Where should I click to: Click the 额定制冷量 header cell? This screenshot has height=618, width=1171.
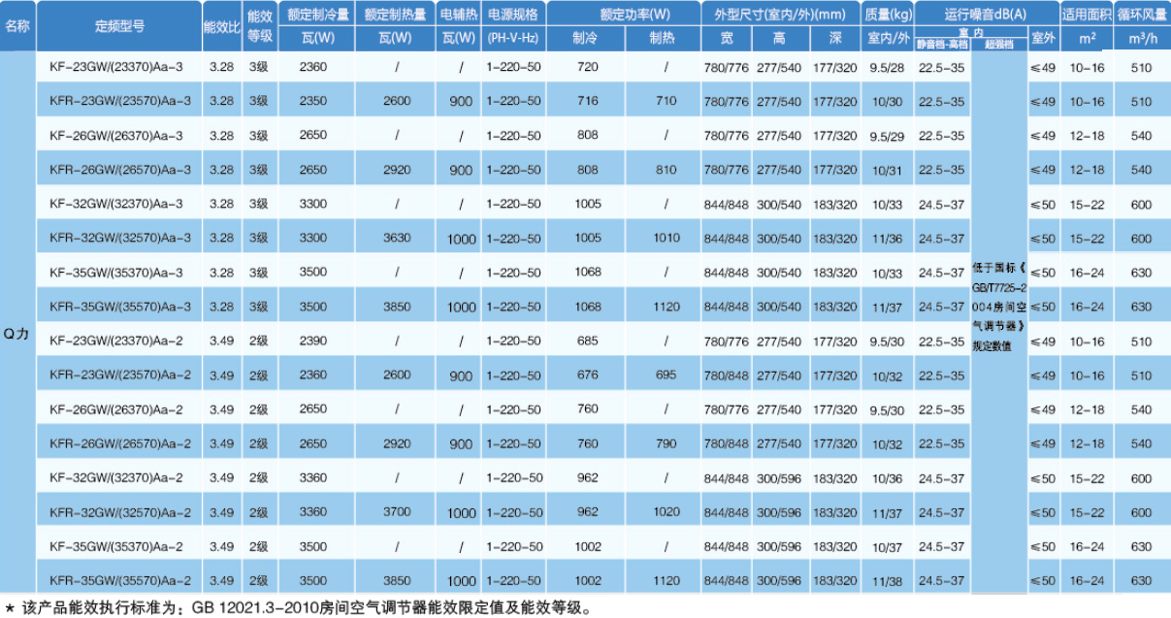click(x=314, y=14)
